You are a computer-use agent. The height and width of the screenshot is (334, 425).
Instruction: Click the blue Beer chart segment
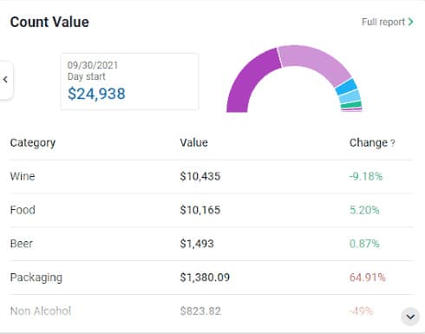pyautogui.click(x=347, y=87)
